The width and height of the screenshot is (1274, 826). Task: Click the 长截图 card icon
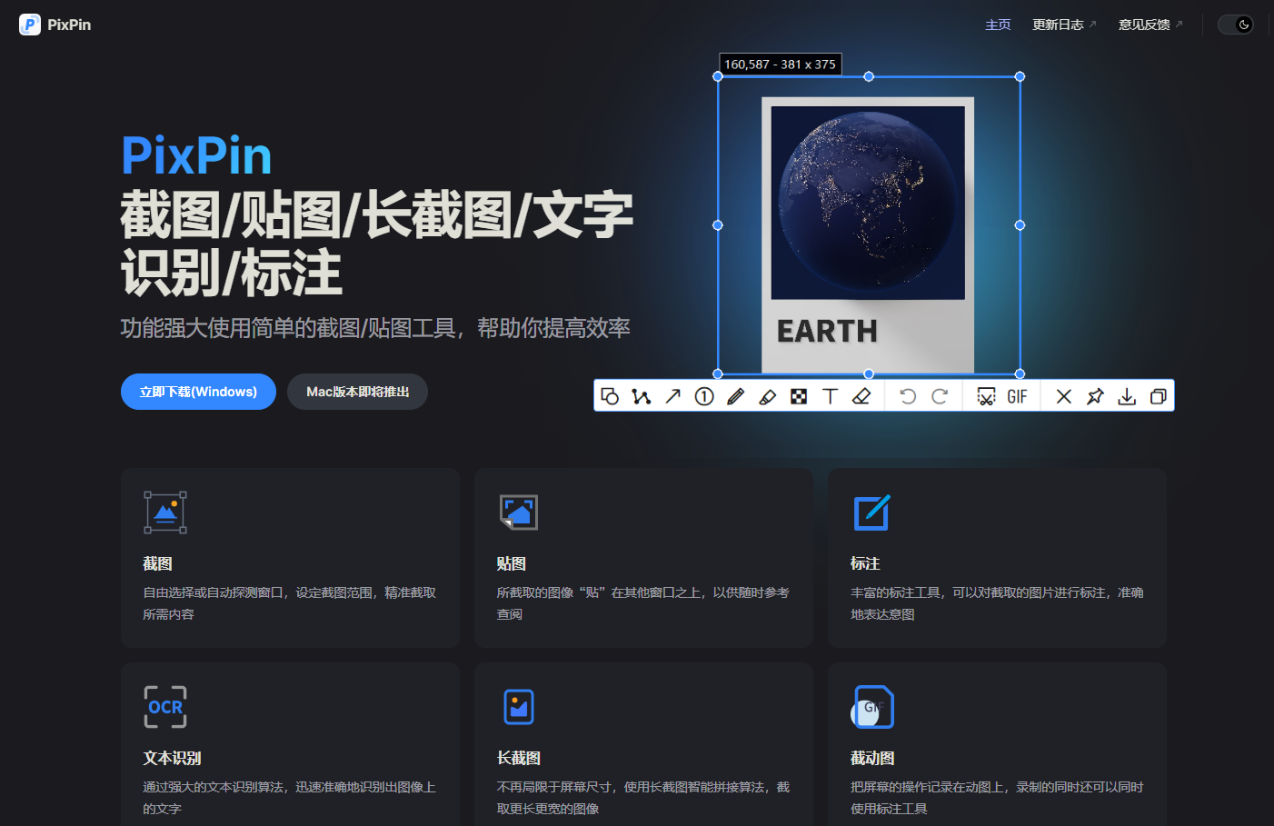click(x=519, y=707)
